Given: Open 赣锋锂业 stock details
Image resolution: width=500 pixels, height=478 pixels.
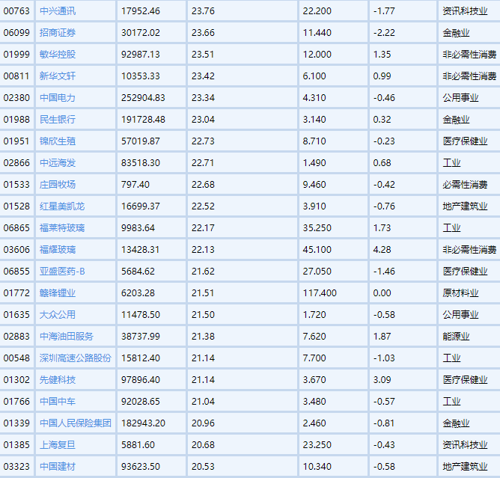Looking at the screenshot, I should pyautogui.click(x=58, y=292).
